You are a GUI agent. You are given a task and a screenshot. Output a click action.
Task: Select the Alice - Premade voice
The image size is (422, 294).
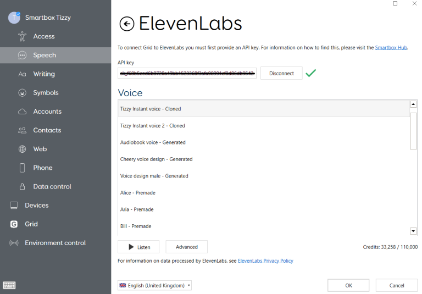coord(264,193)
